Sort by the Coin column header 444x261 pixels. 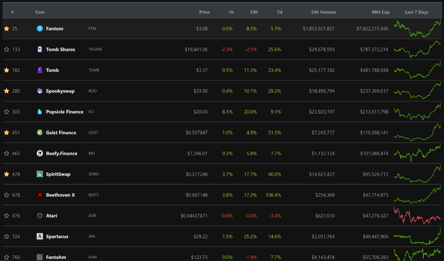40,12
